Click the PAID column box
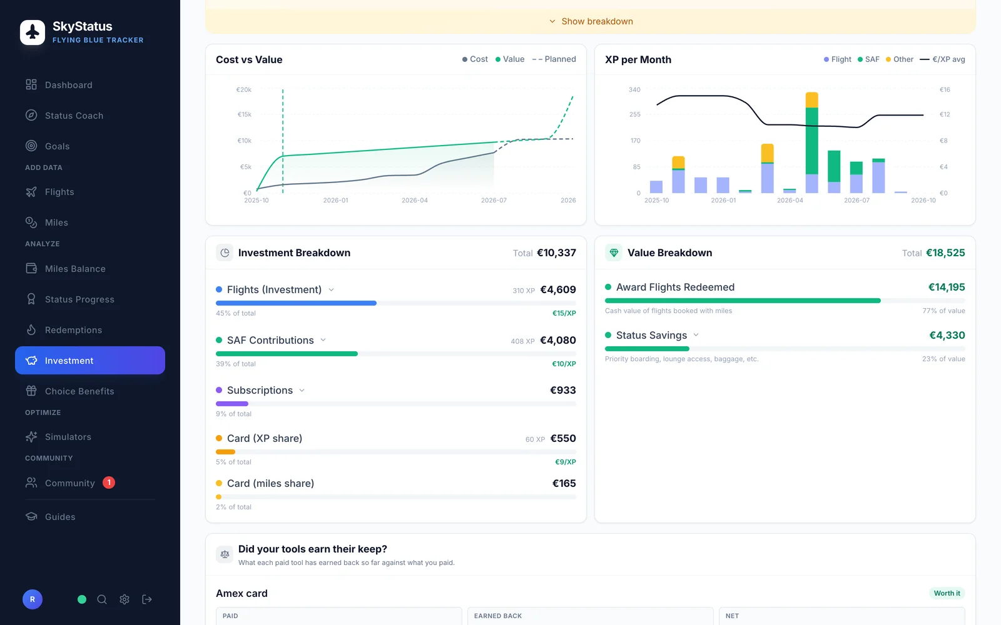The width and height of the screenshot is (1001, 625). pos(339,616)
